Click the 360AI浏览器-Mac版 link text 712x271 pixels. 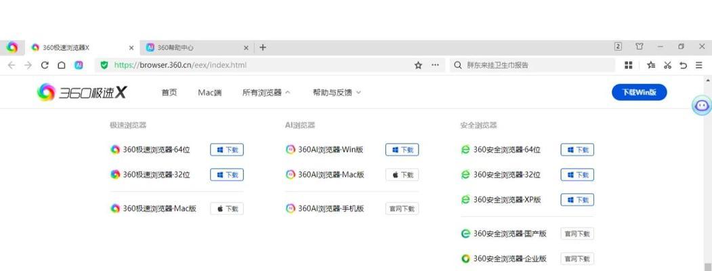pyautogui.click(x=331, y=175)
